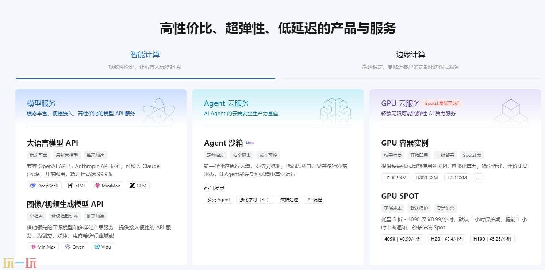Viewport: 545px width, 270px height.
Task: Click the Vidu model icon
Action: [102, 247]
